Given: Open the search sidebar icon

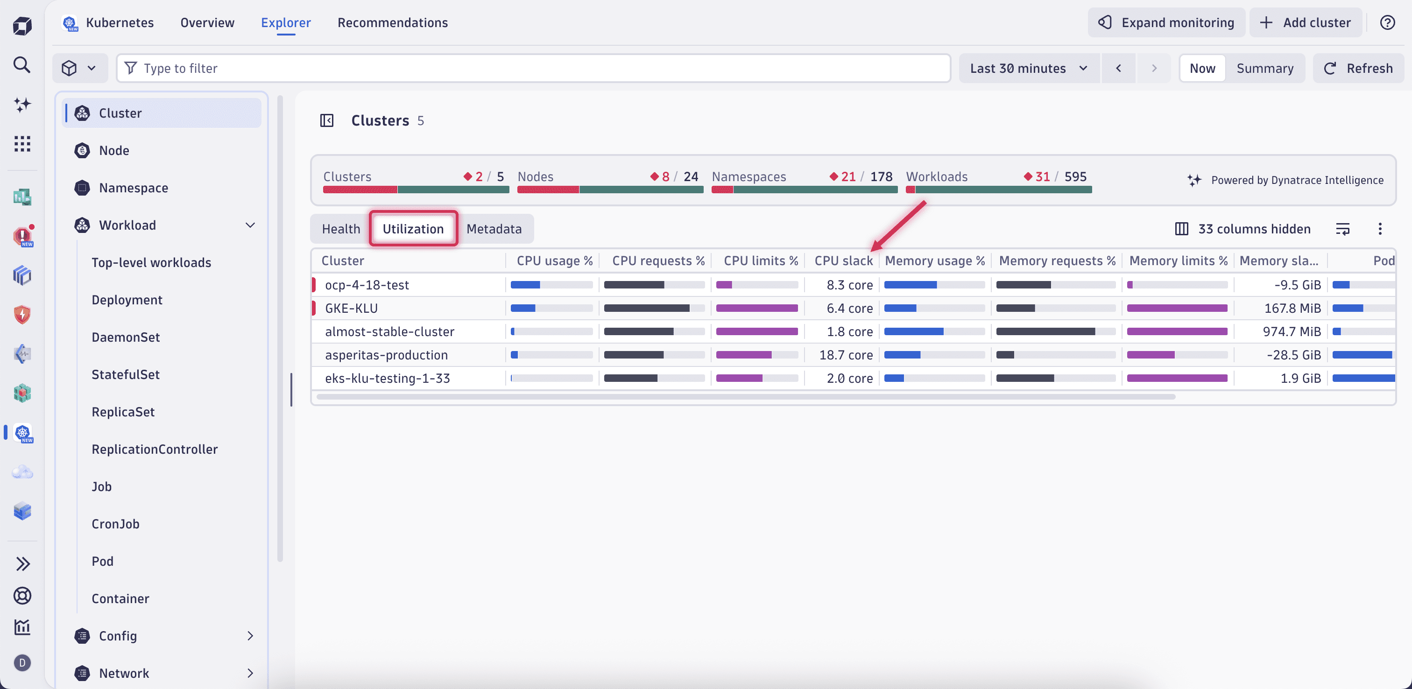Looking at the screenshot, I should point(22,65).
